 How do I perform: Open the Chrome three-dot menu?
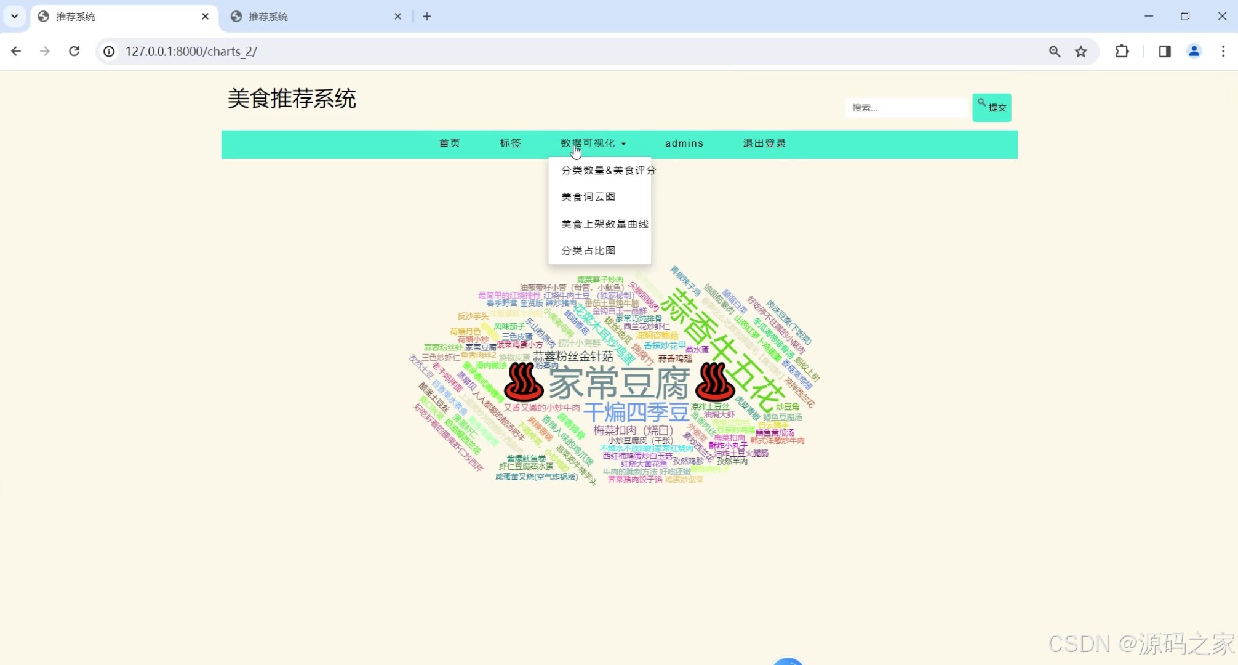click(x=1224, y=51)
